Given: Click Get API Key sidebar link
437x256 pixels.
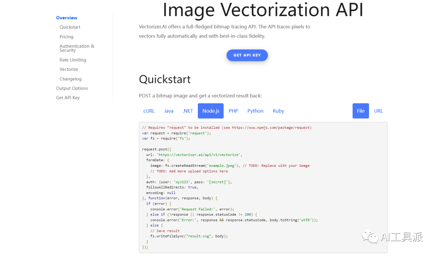Looking at the screenshot, I should [68, 98].
